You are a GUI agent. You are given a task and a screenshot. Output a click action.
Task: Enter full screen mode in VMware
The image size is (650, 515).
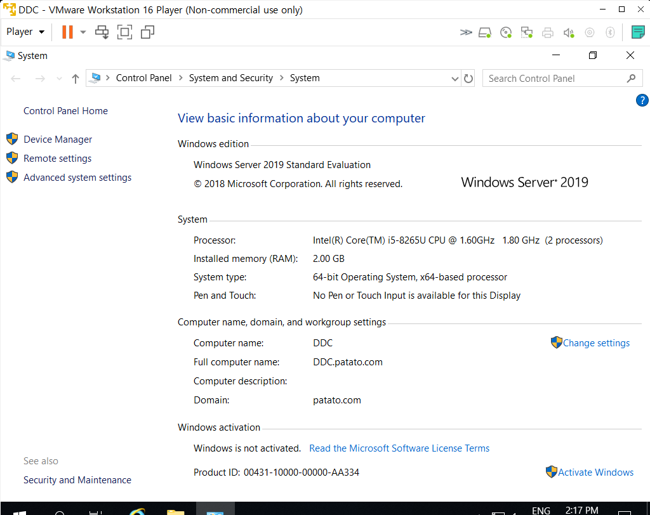(x=125, y=32)
